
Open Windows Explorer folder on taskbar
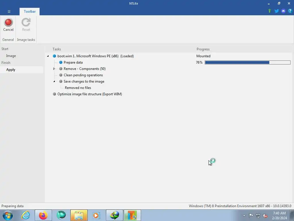tap(79, 215)
